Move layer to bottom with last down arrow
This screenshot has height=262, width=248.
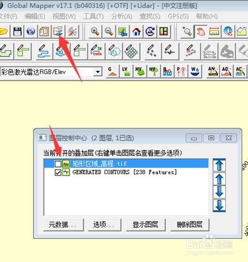[x=219, y=205]
